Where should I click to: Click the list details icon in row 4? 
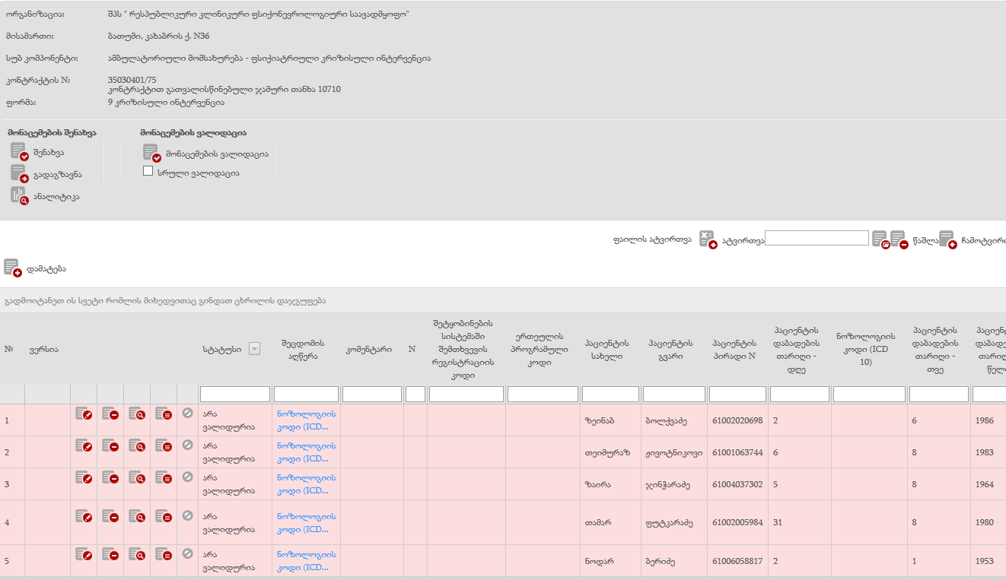point(164,517)
